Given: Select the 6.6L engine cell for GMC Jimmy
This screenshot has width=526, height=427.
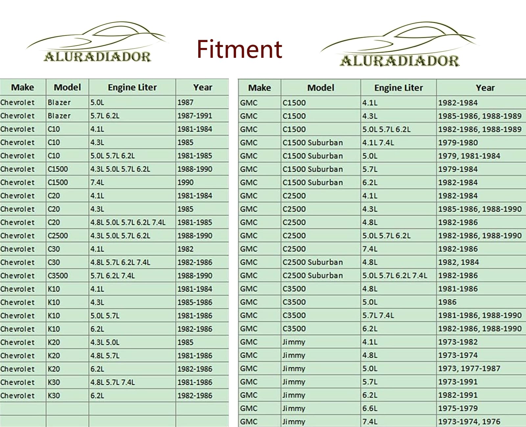Looking at the screenshot, I should (x=370, y=408).
